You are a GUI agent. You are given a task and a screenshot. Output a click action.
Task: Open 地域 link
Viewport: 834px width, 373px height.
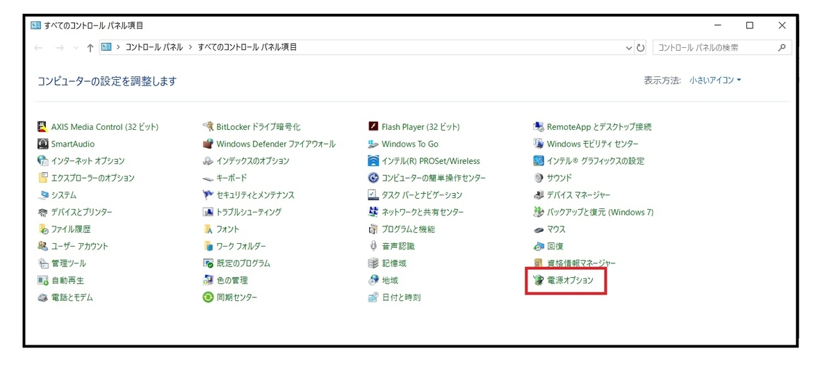pyautogui.click(x=390, y=281)
